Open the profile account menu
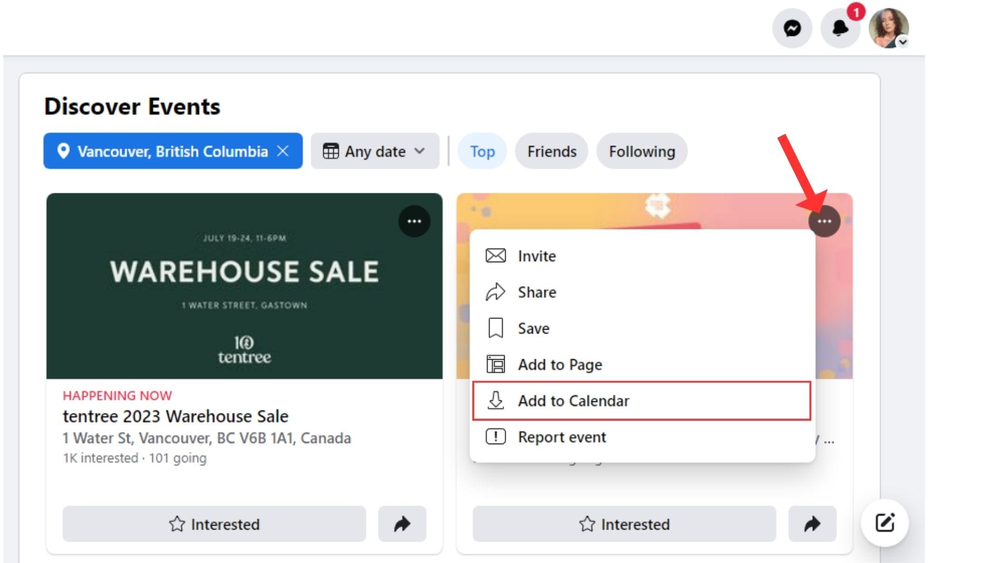Viewport: 1001px width, 563px height. click(x=889, y=28)
